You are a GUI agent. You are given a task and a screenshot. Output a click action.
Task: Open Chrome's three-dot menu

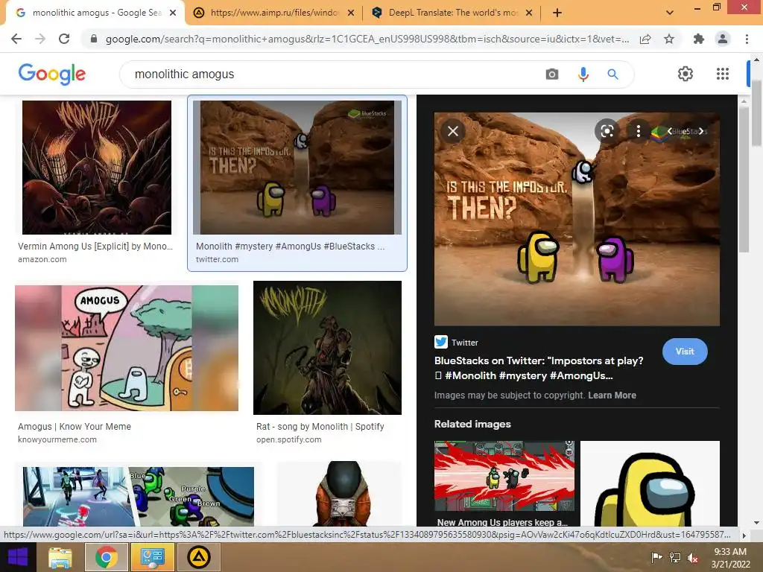[x=747, y=39]
